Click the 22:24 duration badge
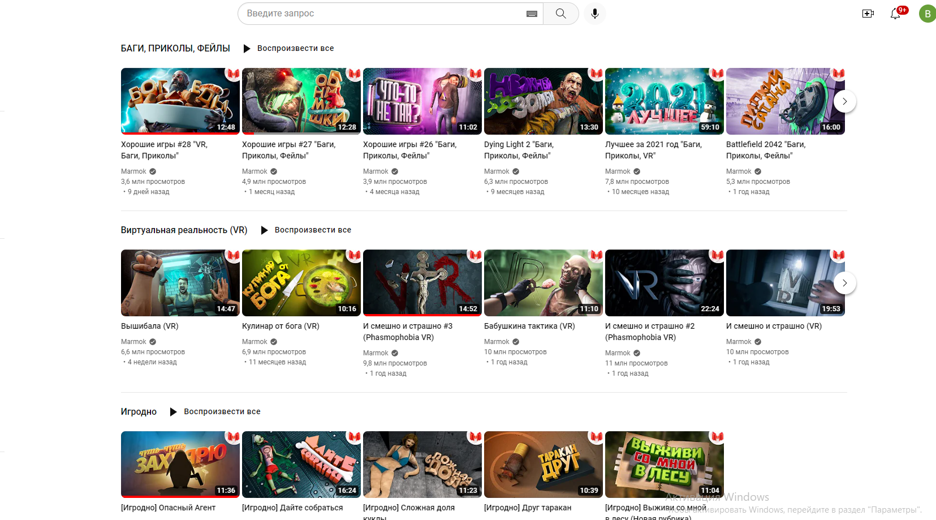The image size is (936, 520). 710,309
